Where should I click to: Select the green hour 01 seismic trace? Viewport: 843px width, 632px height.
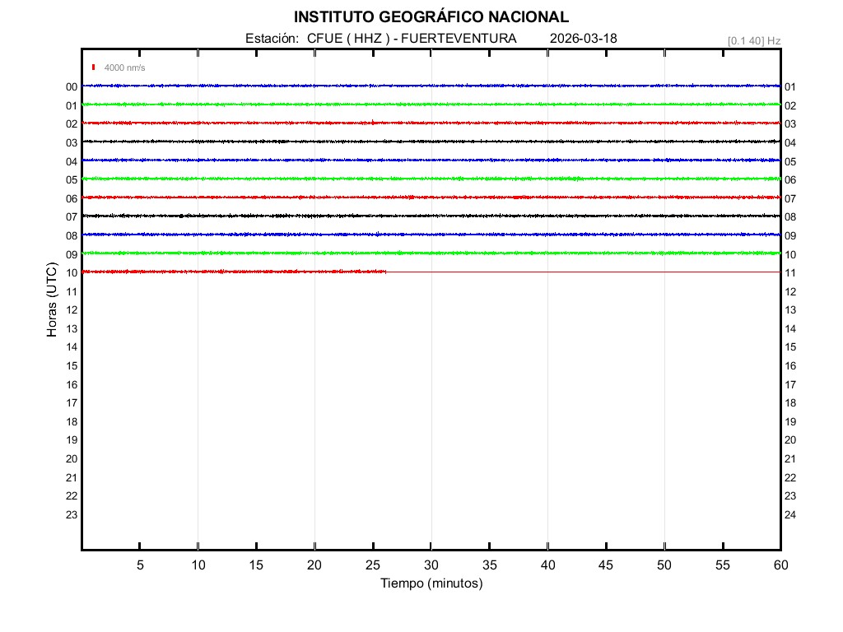click(431, 105)
